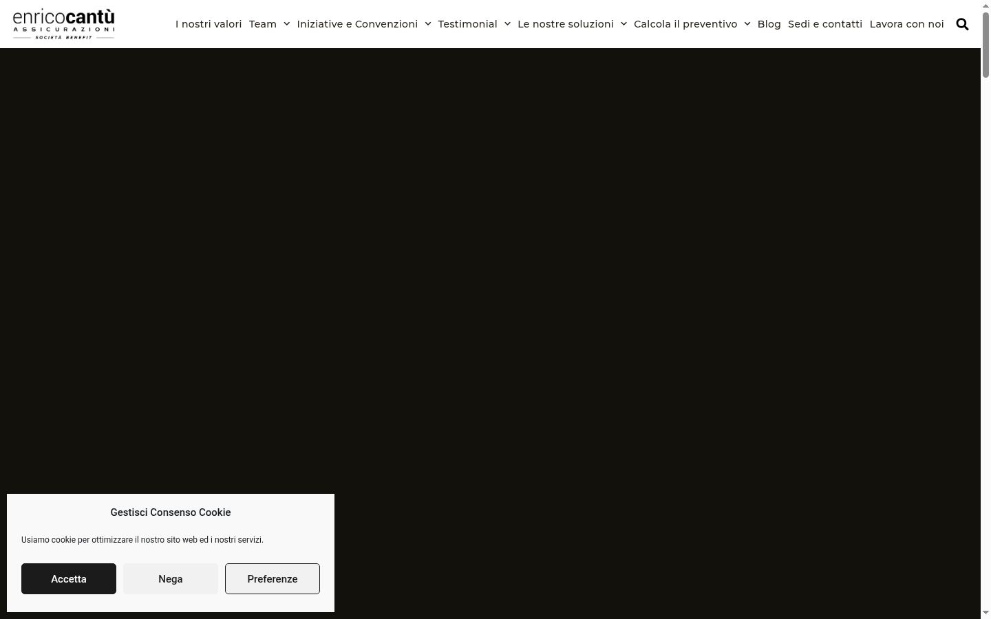Open I nostri valori menu item
991x619 pixels.
tap(209, 24)
